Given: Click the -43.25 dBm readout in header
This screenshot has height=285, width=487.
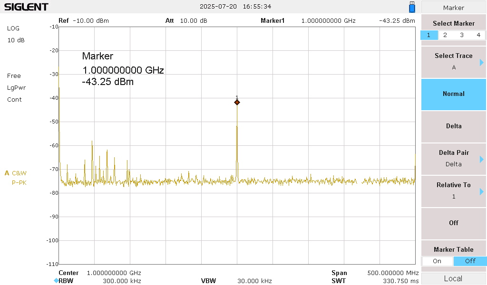Looking at the screenshot, I should (x=397, y=21).
